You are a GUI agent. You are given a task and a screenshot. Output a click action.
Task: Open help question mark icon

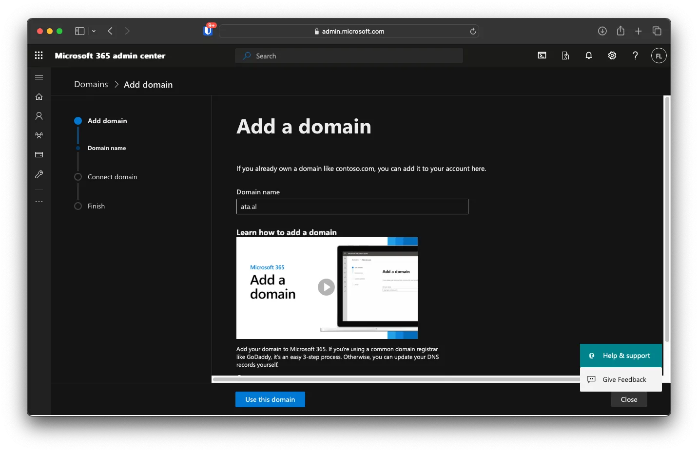[x=635, y=56]
